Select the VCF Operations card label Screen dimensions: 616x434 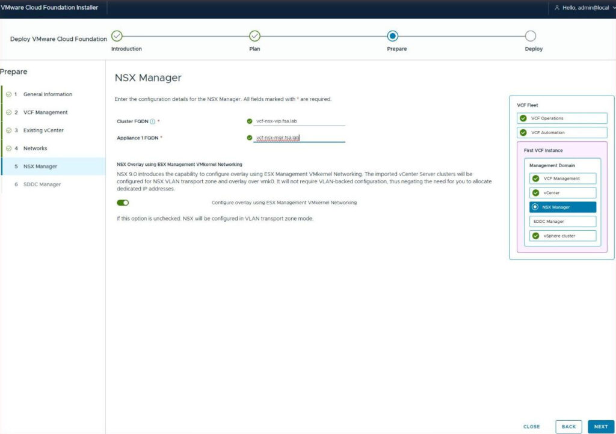coord(547,118)
